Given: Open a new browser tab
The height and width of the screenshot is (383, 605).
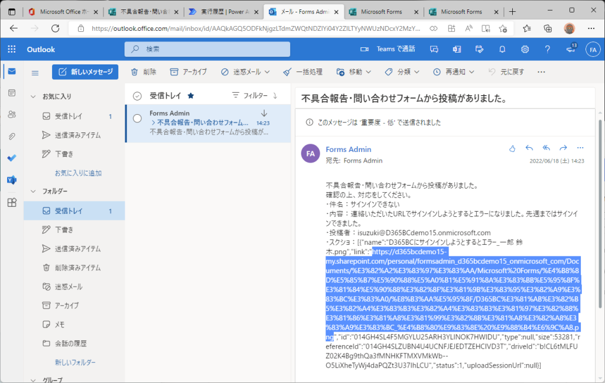Looking at the screenshot, I should (x=512, y=12).
